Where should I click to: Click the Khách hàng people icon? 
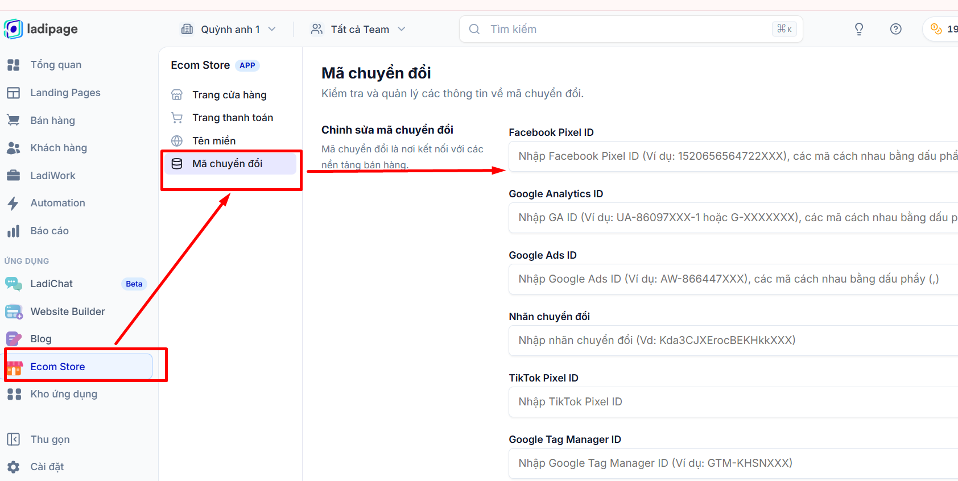click(14, 148)
